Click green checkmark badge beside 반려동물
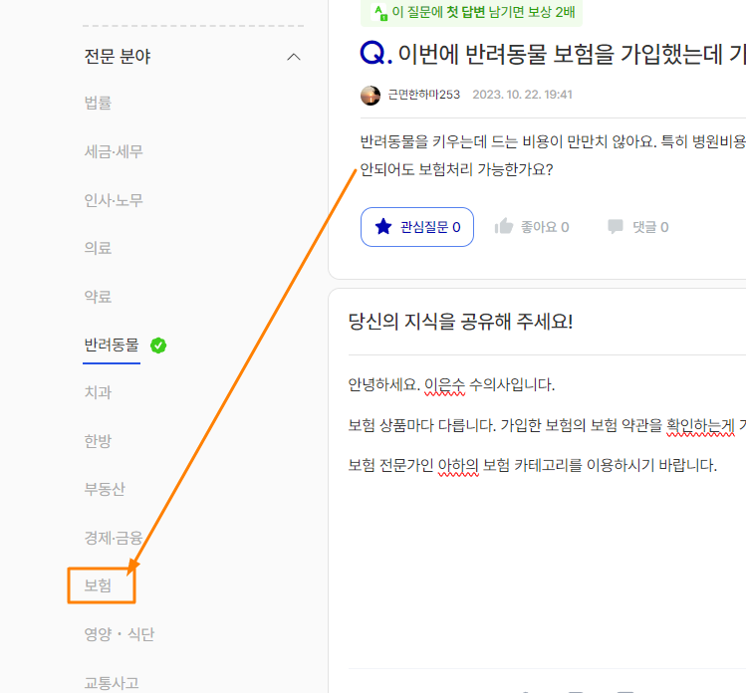Image resolution: width=746 pixels, height=693 pixels. [x=158, y=346]
